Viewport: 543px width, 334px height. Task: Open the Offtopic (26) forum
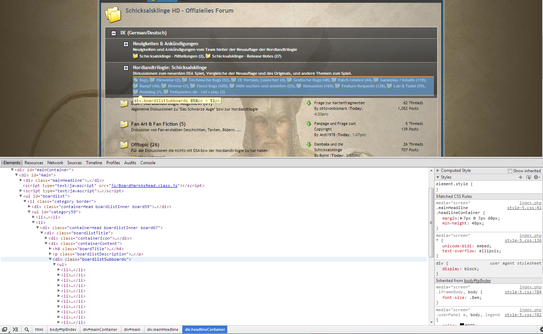[145, 145]
